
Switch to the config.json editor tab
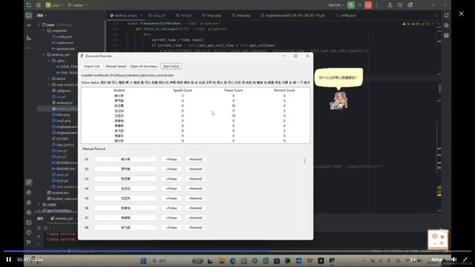347,15
